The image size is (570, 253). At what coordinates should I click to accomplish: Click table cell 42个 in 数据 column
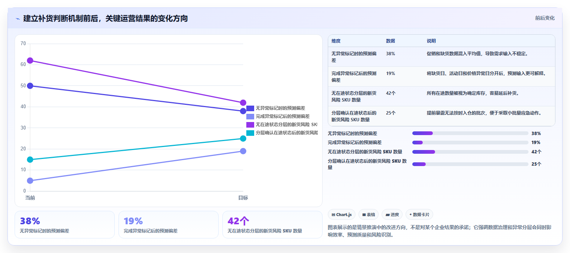click(391, 93)
